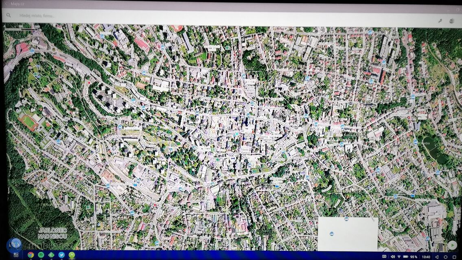Click the 13:40 clock

pos(426,257)
